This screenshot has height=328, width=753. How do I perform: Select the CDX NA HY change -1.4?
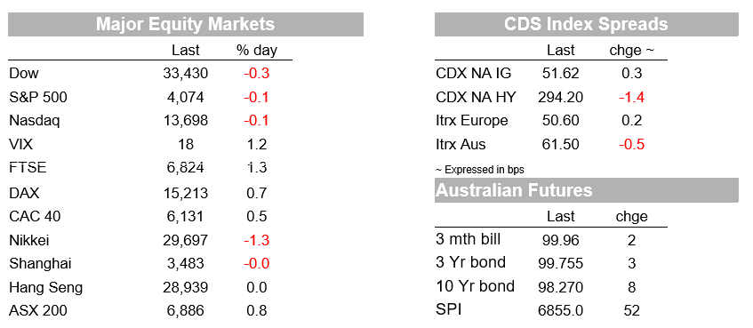631,98
